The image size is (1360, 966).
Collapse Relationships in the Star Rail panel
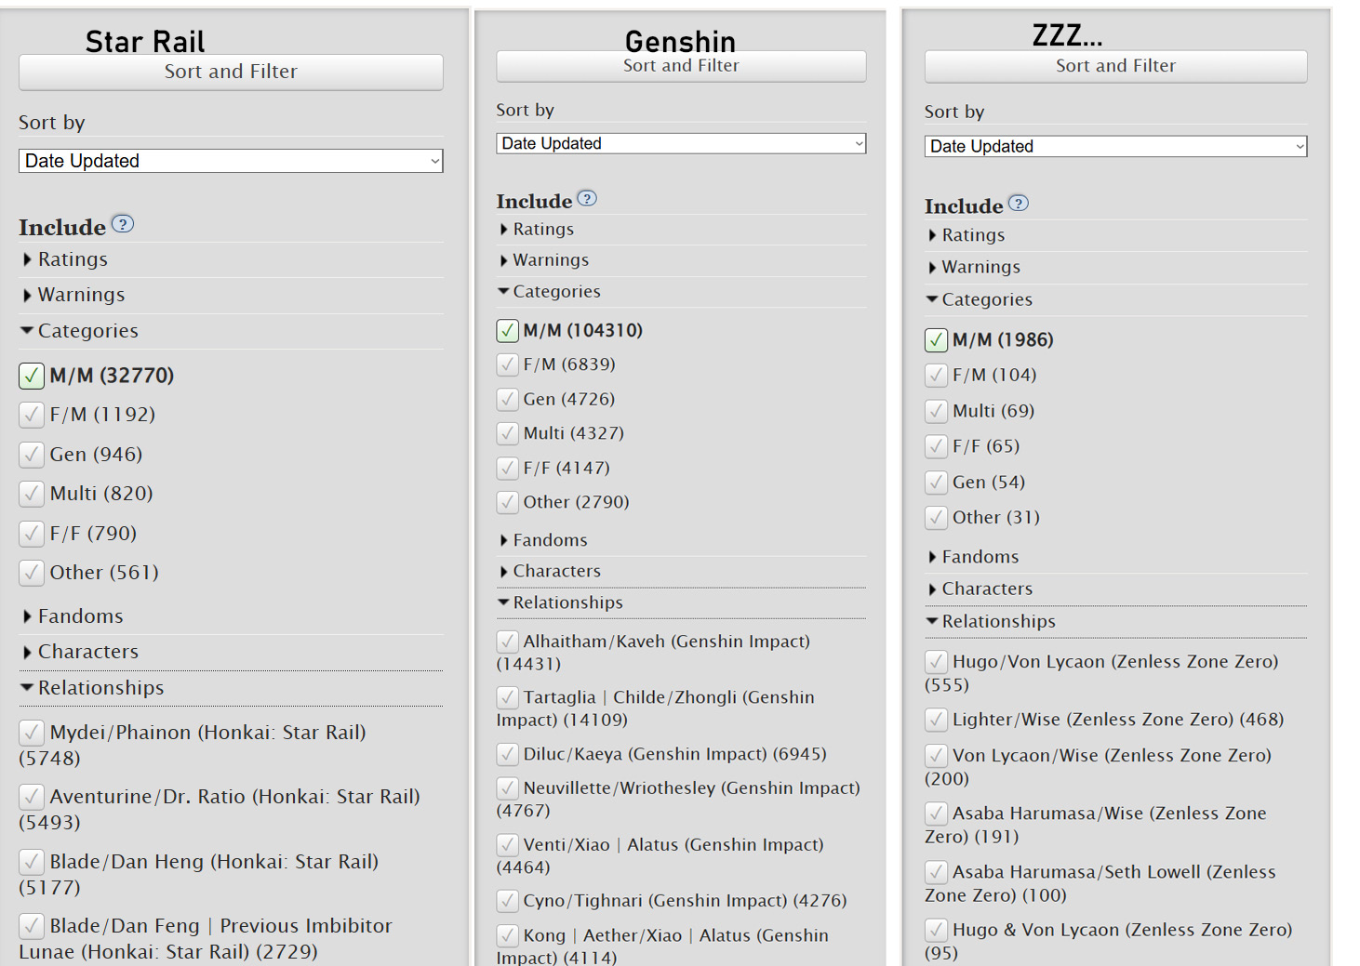point(93,688)
